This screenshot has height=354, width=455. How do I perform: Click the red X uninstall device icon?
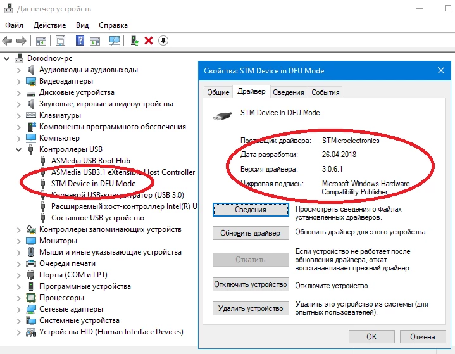point(149,41)
